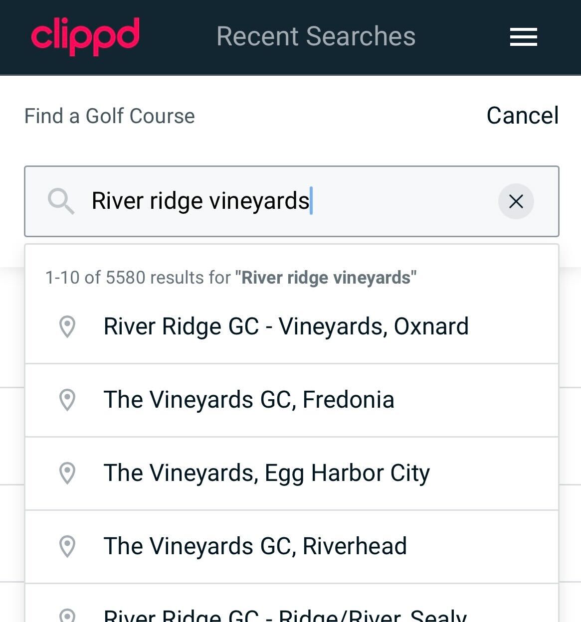Click the Recent Searches header title
The height and width of the screenshot is (622, 581).
pyautogui.click(x=316, y=36)
